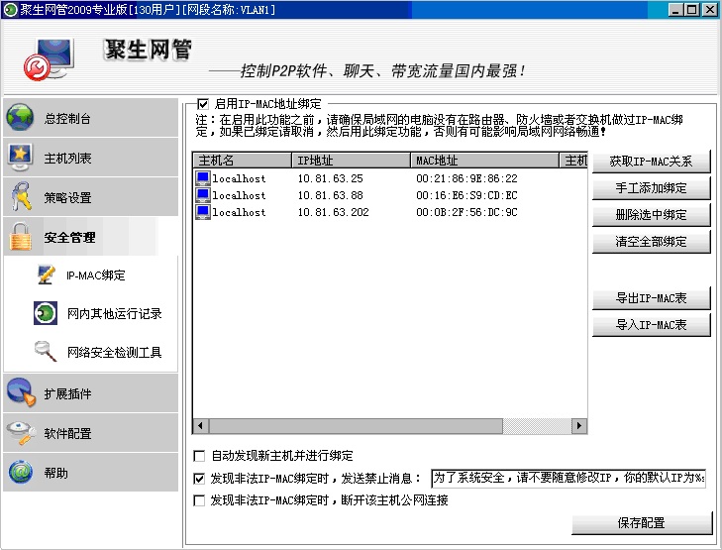722x550 pixels.
Task: Click the partially visible 主机 column header
Action: [573, 161]
